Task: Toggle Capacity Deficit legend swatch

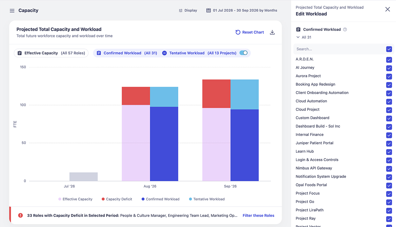Action: pos(103,199)
